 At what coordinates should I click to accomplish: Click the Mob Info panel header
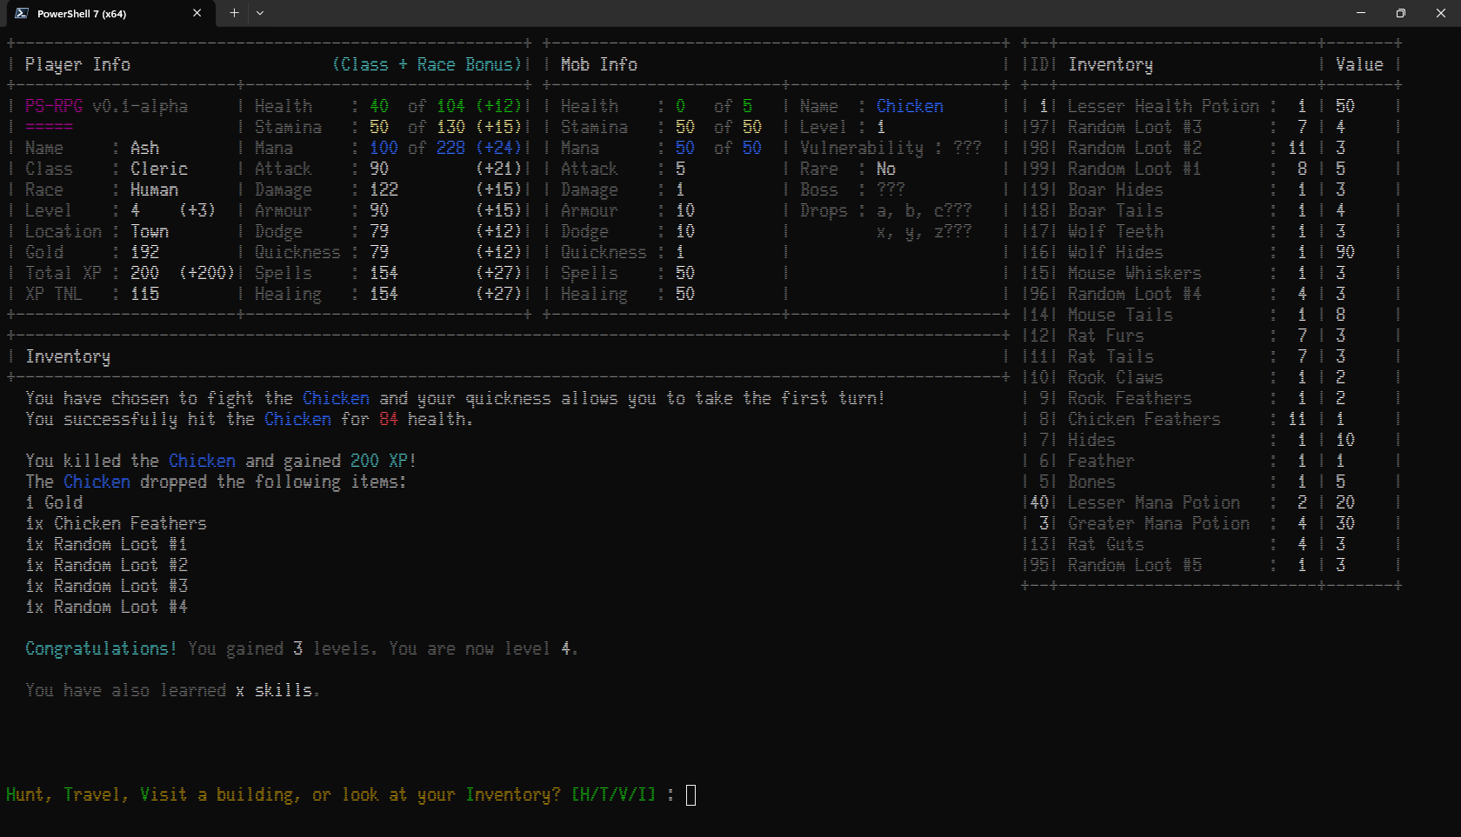pos(598,64)
